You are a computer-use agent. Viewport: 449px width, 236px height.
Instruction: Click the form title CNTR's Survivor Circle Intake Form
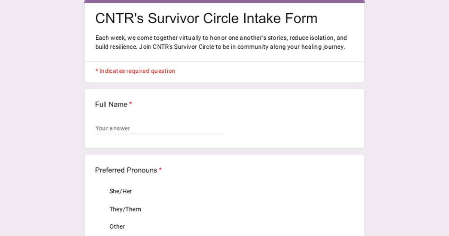[207, 18]
